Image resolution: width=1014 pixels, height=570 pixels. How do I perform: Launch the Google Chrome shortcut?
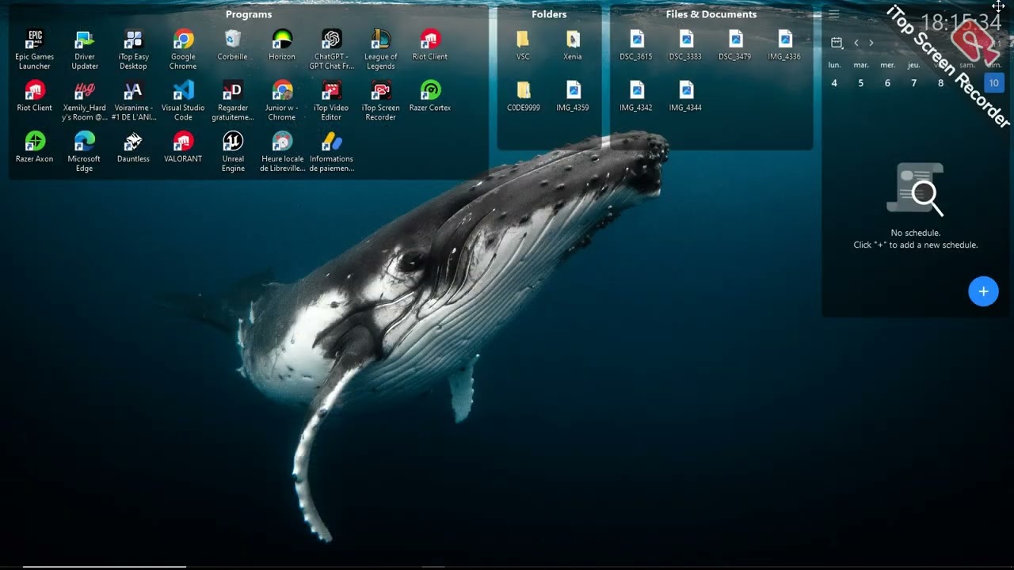183,49
